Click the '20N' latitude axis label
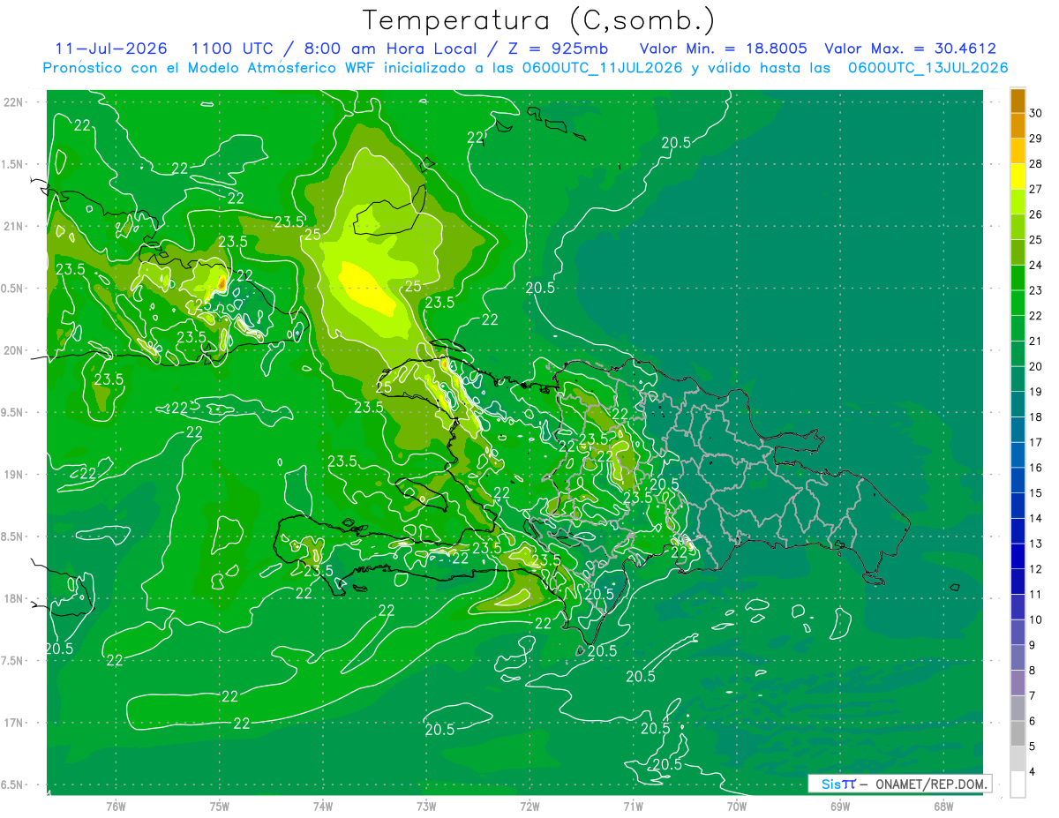 pyautogui.click(x=13, y=350)
